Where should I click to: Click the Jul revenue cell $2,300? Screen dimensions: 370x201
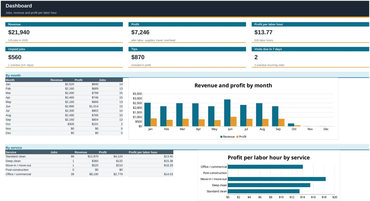pos(69,111)
